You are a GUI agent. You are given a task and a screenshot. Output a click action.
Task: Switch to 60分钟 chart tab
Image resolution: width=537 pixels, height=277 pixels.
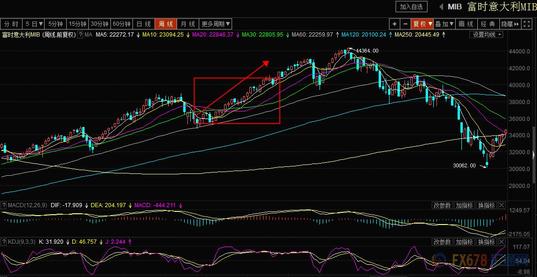click(122, 24)
